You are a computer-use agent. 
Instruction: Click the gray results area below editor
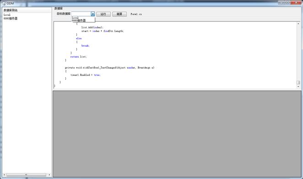tap(177, 134)
